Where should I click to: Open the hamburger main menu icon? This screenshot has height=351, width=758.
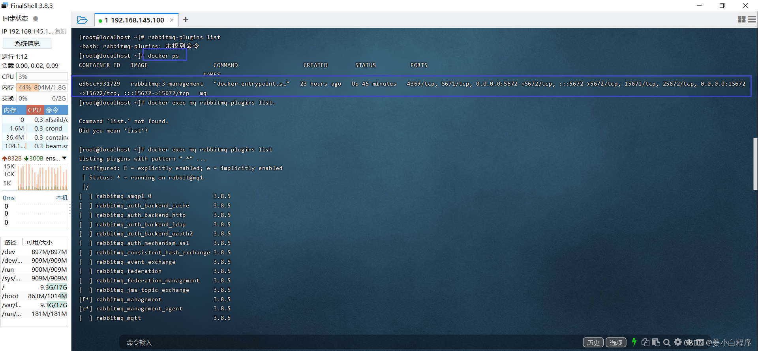click(x=752, y=19)
